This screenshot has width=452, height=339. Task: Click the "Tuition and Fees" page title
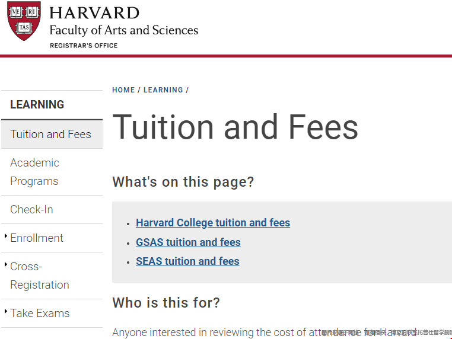tap(235, 127)
